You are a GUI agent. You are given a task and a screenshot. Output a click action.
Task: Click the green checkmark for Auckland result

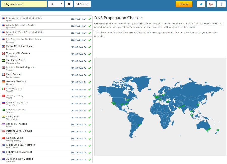click(89, 159)
